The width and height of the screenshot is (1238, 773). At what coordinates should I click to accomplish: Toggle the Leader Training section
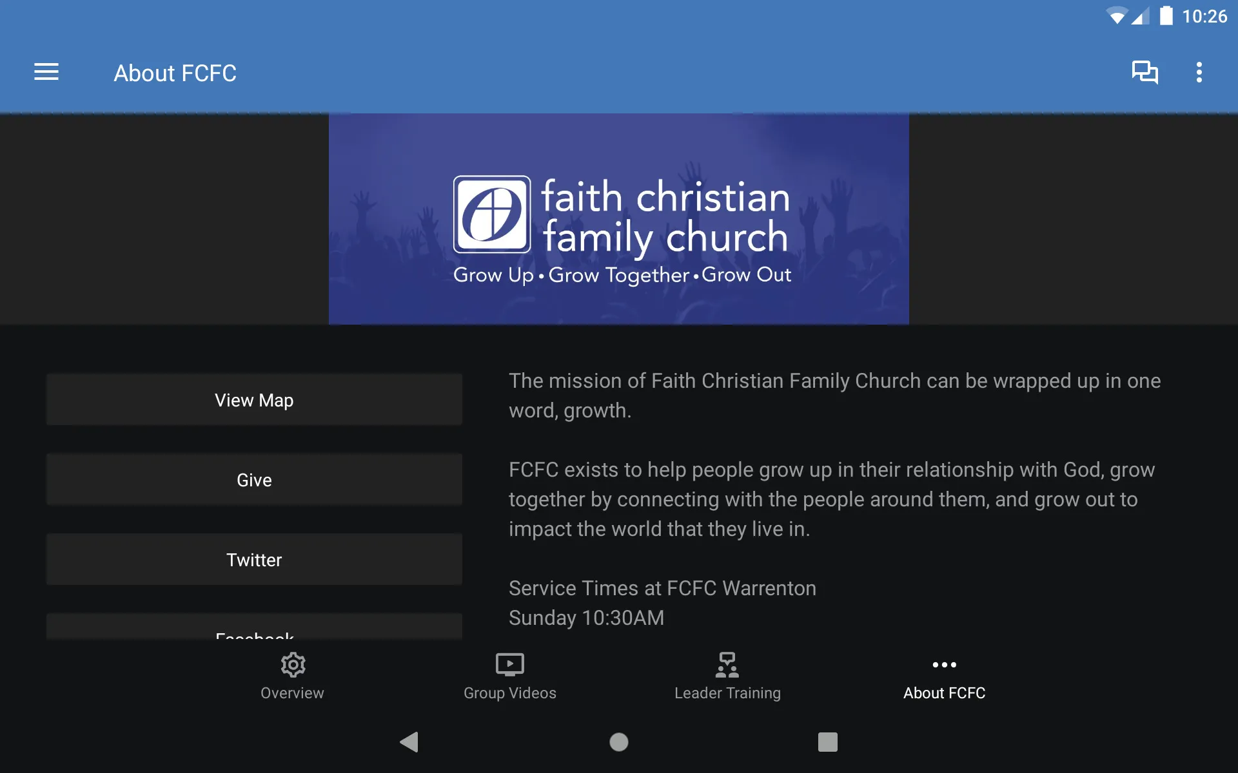coord(727,676)
